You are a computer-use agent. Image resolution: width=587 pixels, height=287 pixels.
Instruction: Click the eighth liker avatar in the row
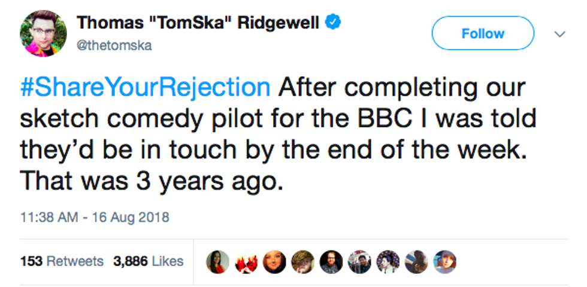pos(417,261)
